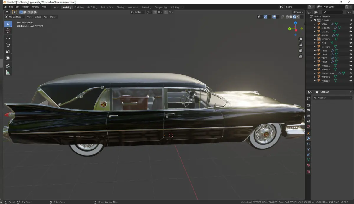Activate the Annotate tool
This screenshot has height=204, width=354.
pyautogui.click(x=8, y=66)
